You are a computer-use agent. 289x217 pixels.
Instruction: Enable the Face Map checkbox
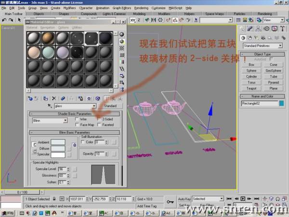(77, 125)
